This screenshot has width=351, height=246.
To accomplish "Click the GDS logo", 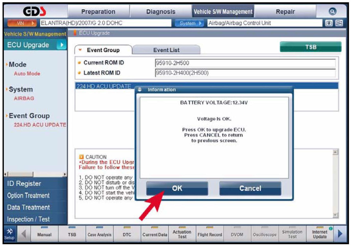I will pyautogui.click(x=35, y=11).
